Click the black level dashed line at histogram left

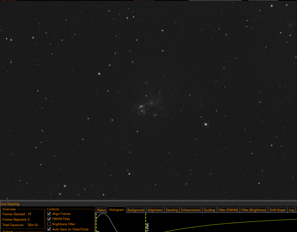click(96, 222)
